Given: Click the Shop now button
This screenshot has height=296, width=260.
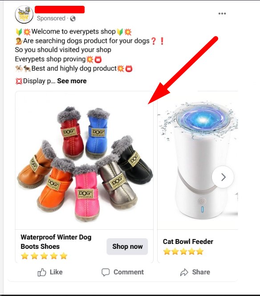Looking at the screenshot, I should [x=127, y=246].
